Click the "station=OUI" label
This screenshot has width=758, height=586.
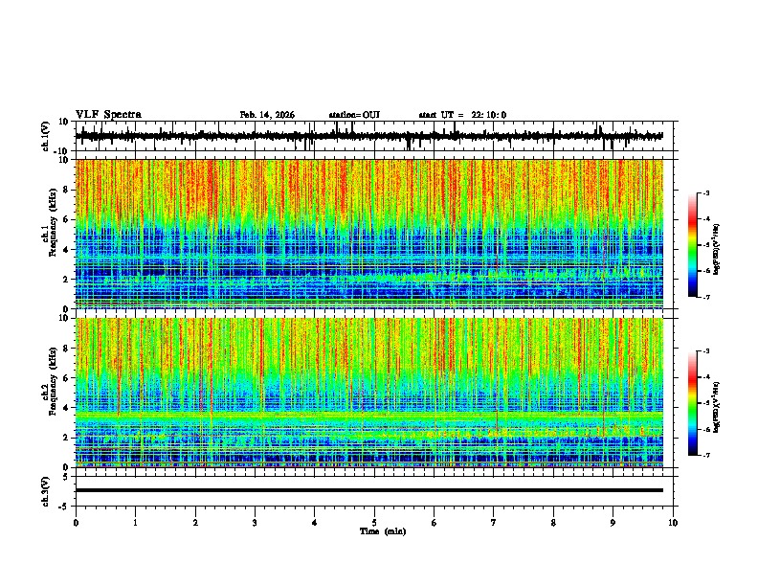point(354,115)
